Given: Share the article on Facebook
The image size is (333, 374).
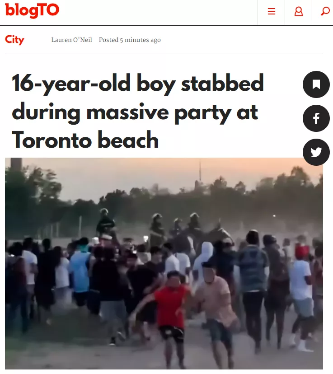Looking at the screenshot, I should [x=316, y=118].
